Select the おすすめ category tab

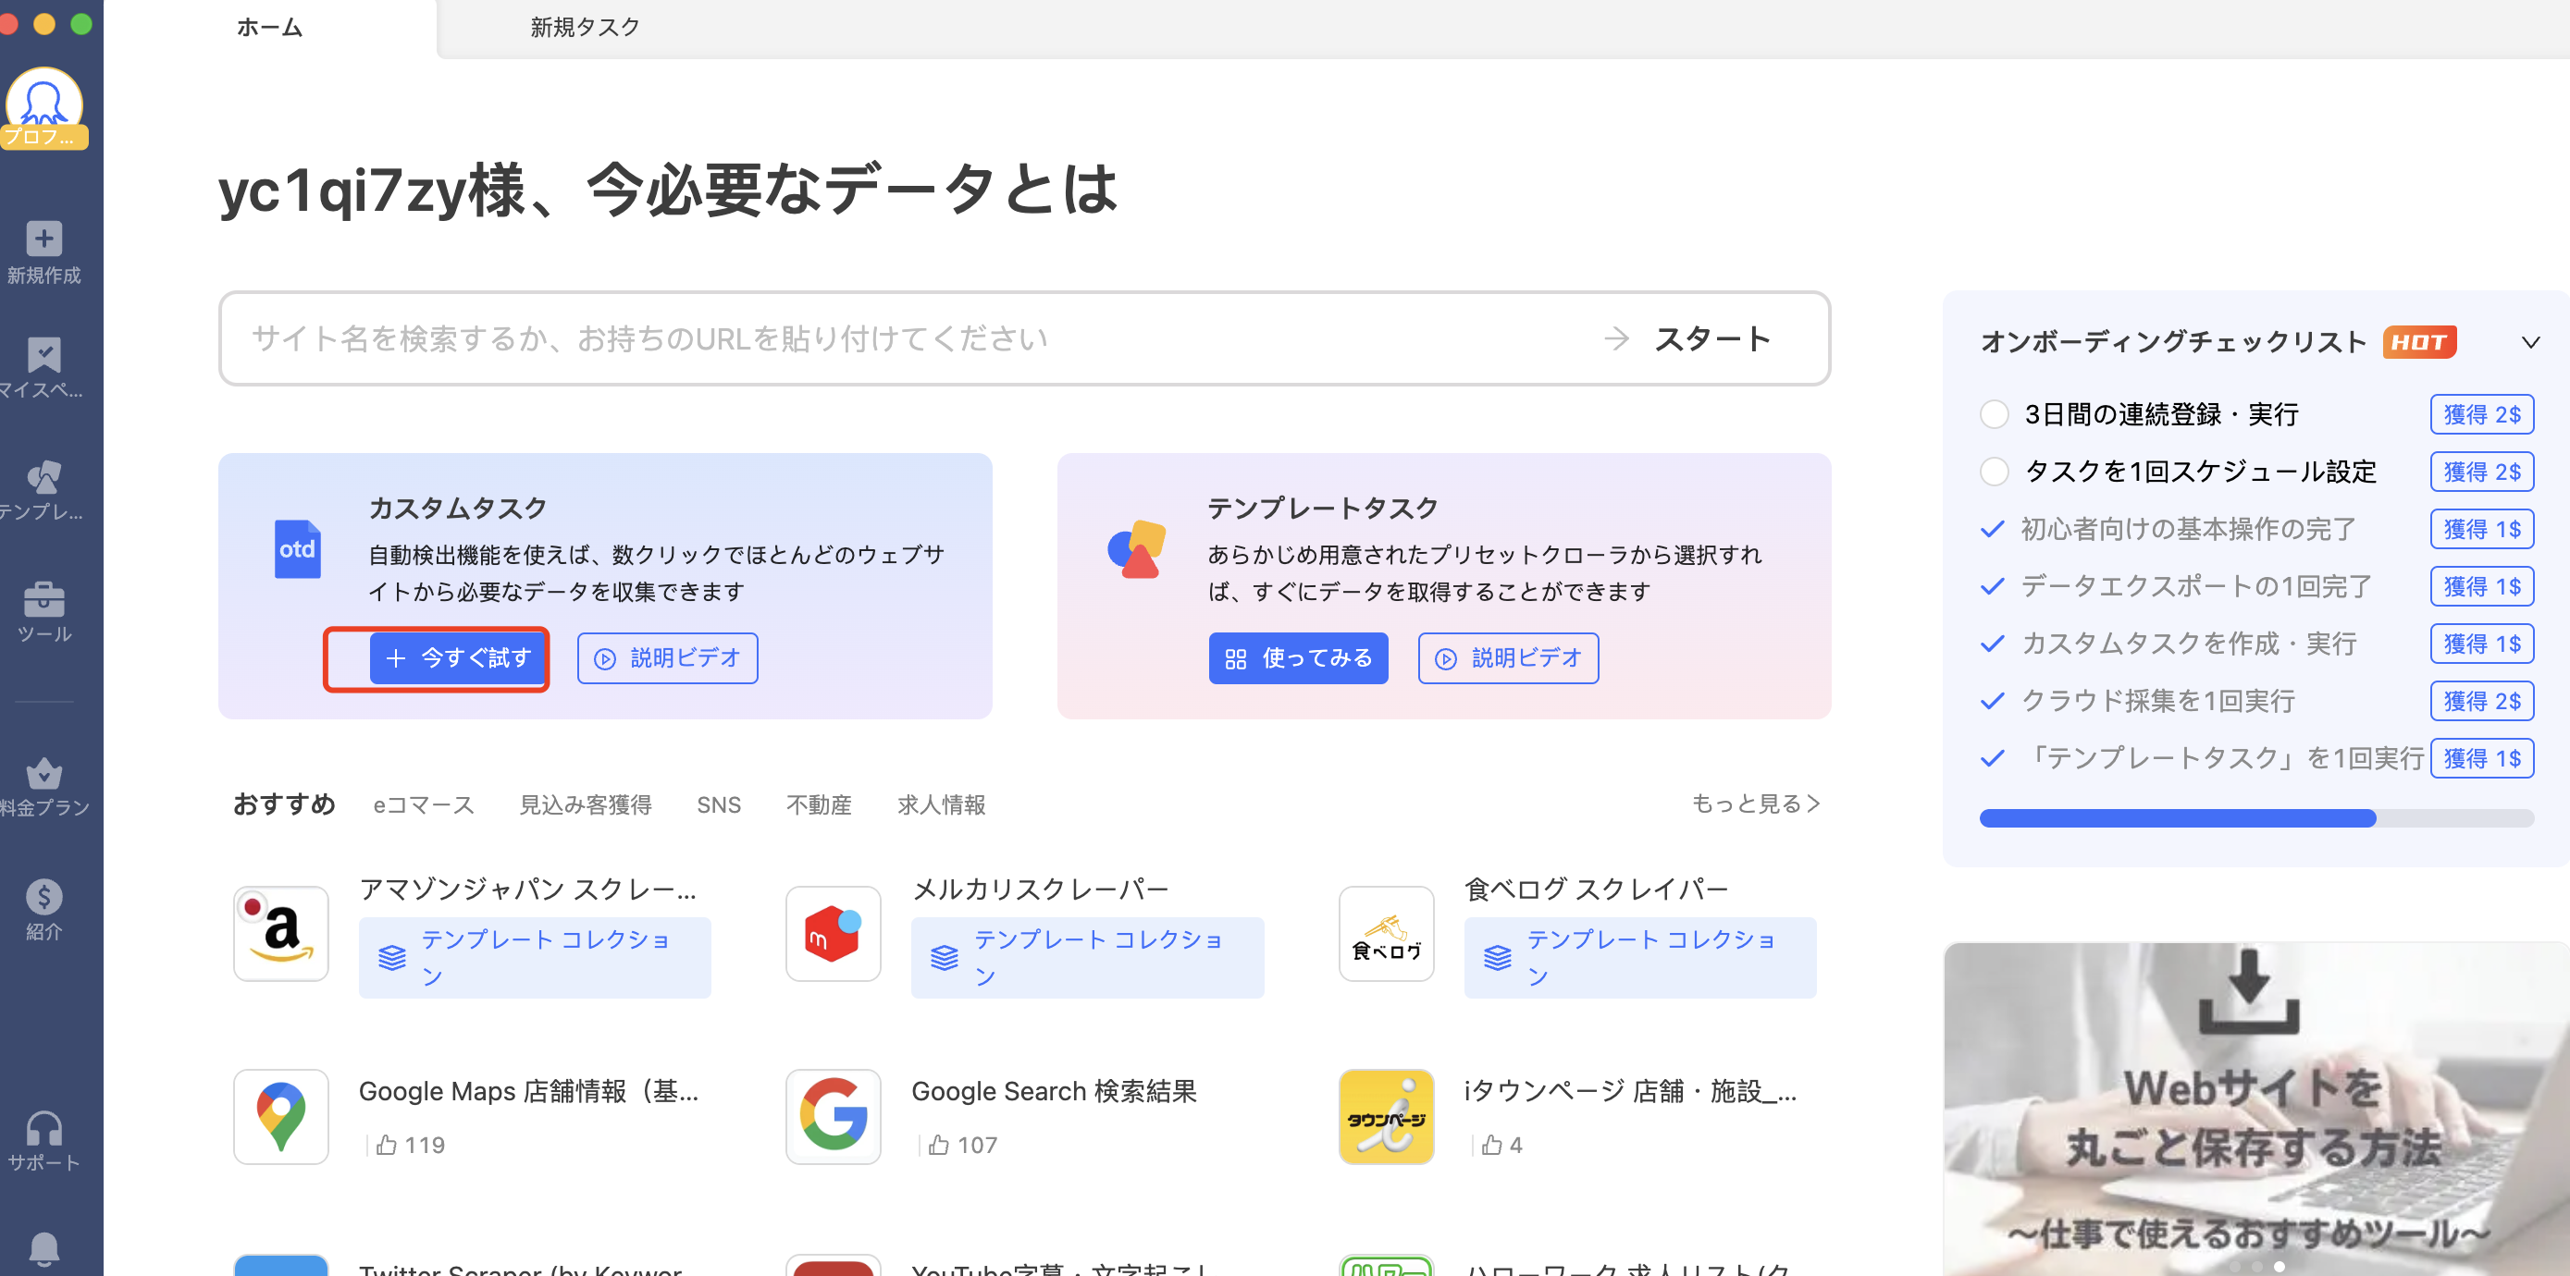tap(284, 804)
